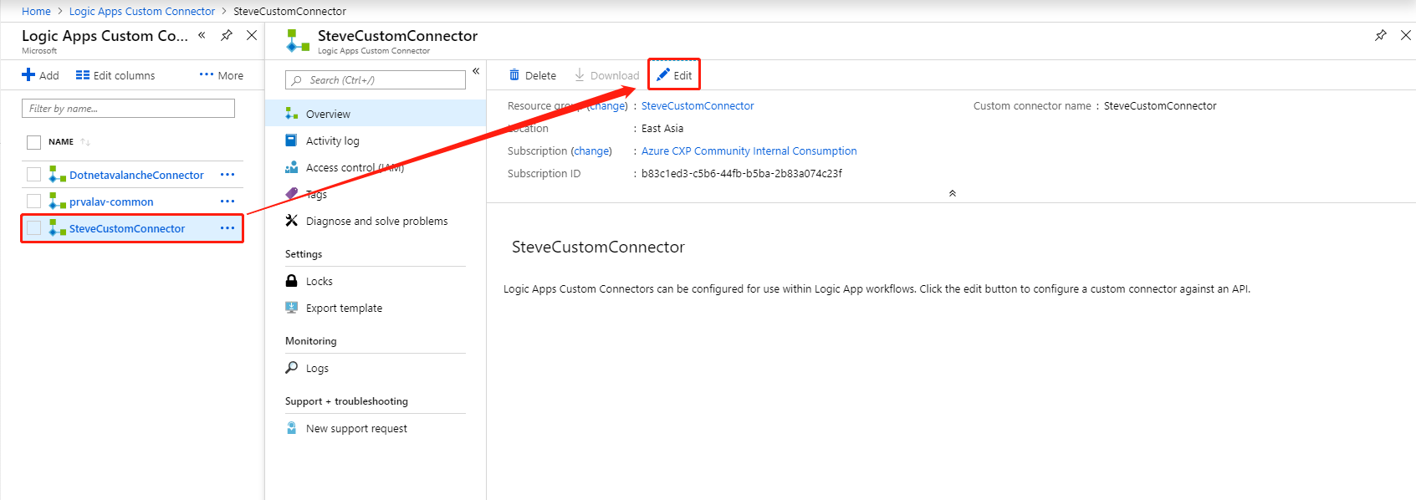Open the Overview menu item

pyautogui.click(x=376, y=114)
